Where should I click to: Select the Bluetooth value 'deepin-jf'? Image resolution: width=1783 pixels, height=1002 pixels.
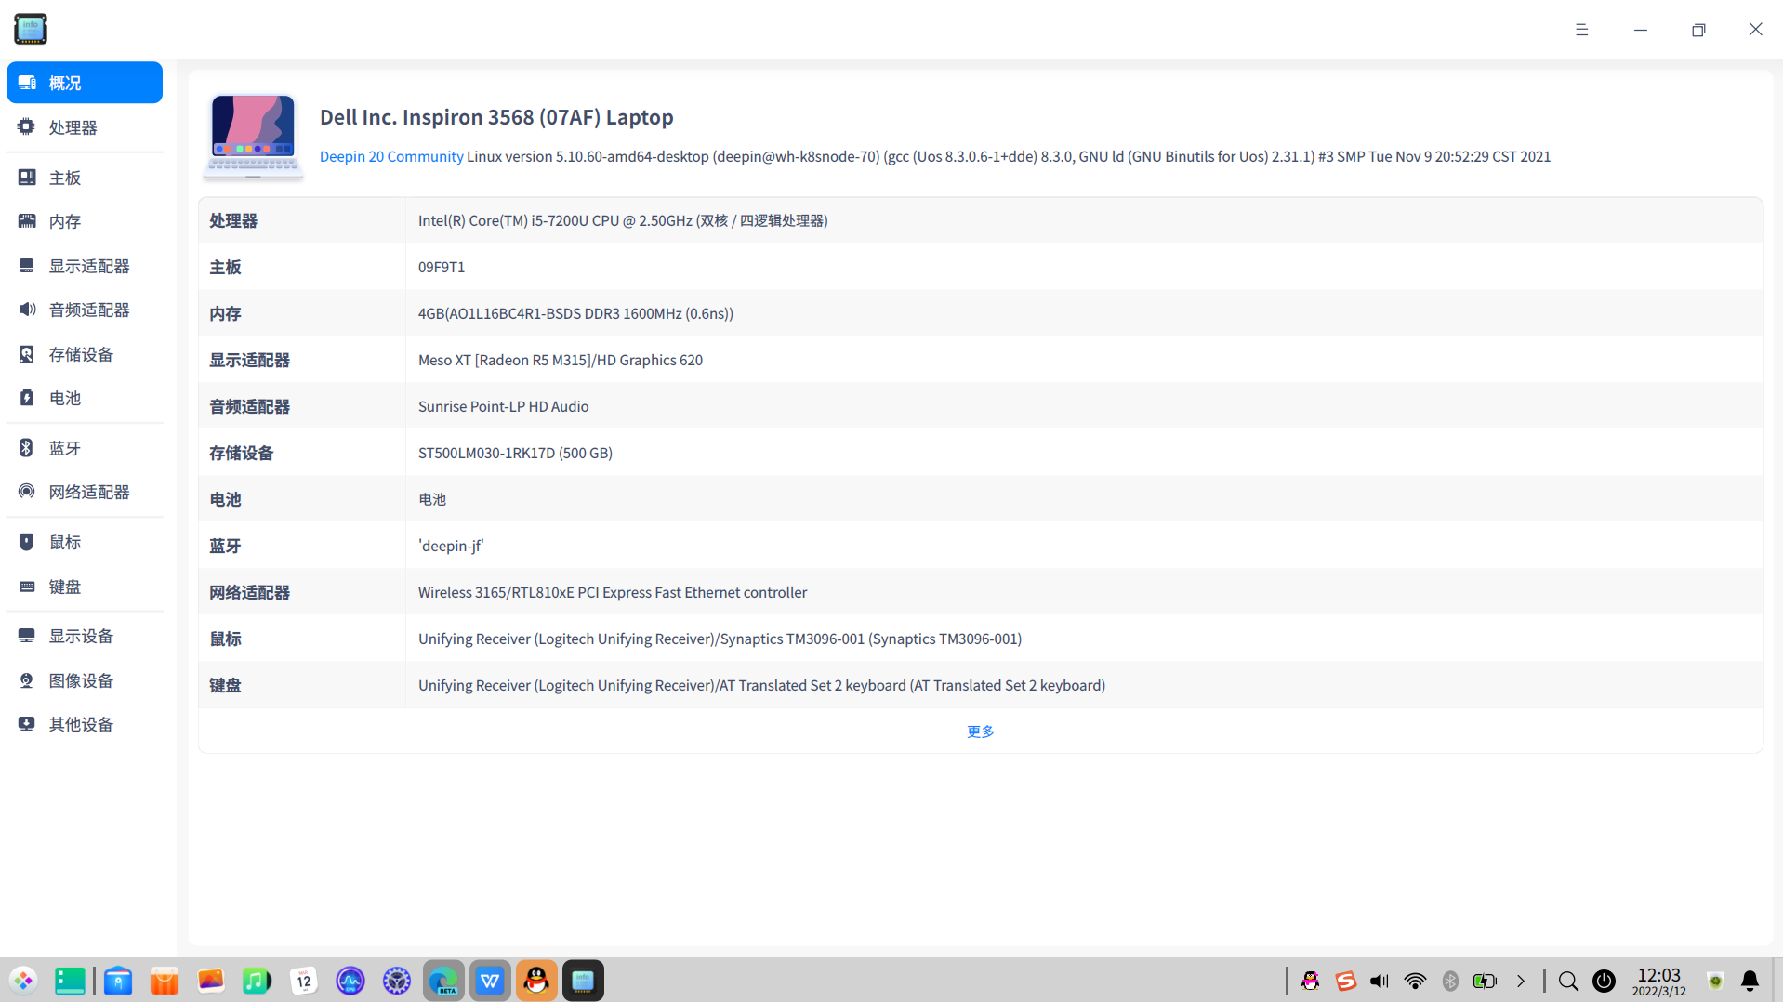(x=451, y=546)
